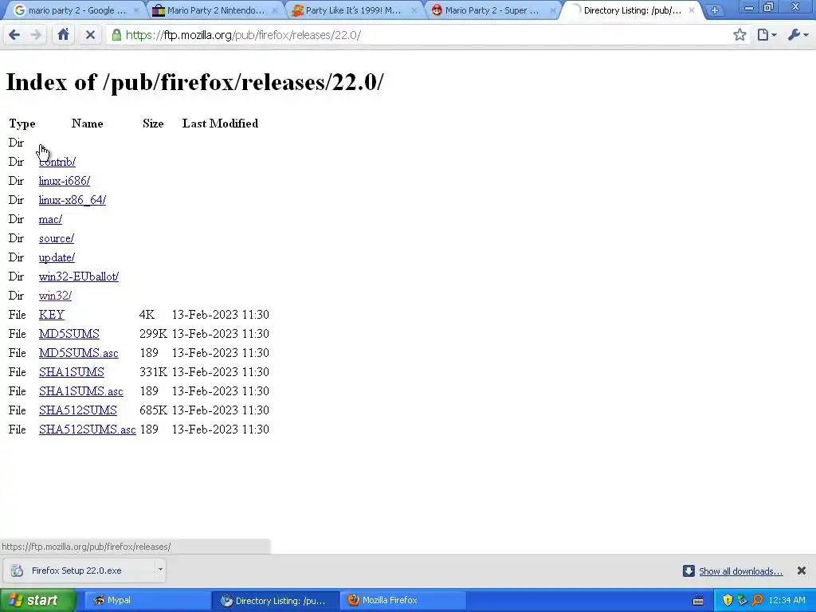The image size is (816, 612).
Task: Click the forward navigation arrow
Action: (36, 35)
